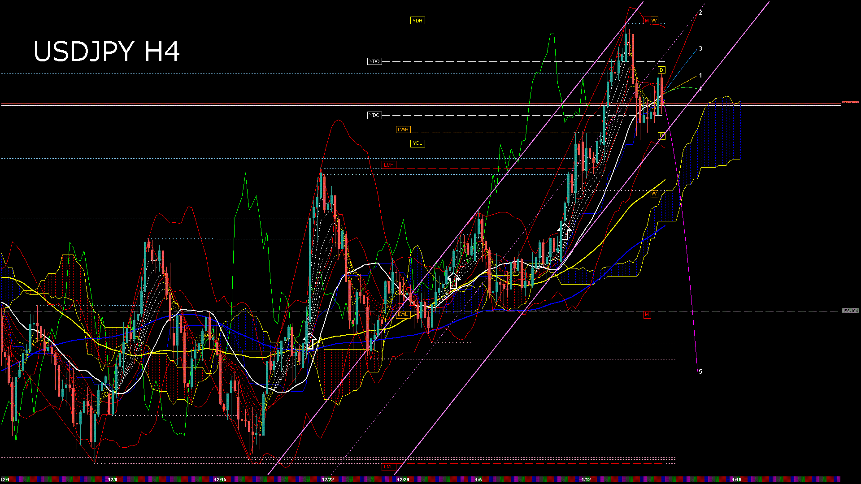Toggle the LWH orange level label
Screen dimensions: 861x484
click(403, 129)
